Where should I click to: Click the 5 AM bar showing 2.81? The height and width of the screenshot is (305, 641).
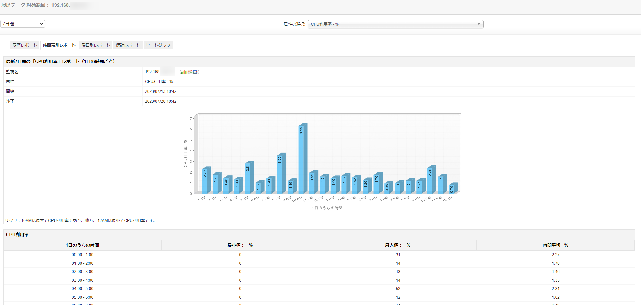pos(249,177)
